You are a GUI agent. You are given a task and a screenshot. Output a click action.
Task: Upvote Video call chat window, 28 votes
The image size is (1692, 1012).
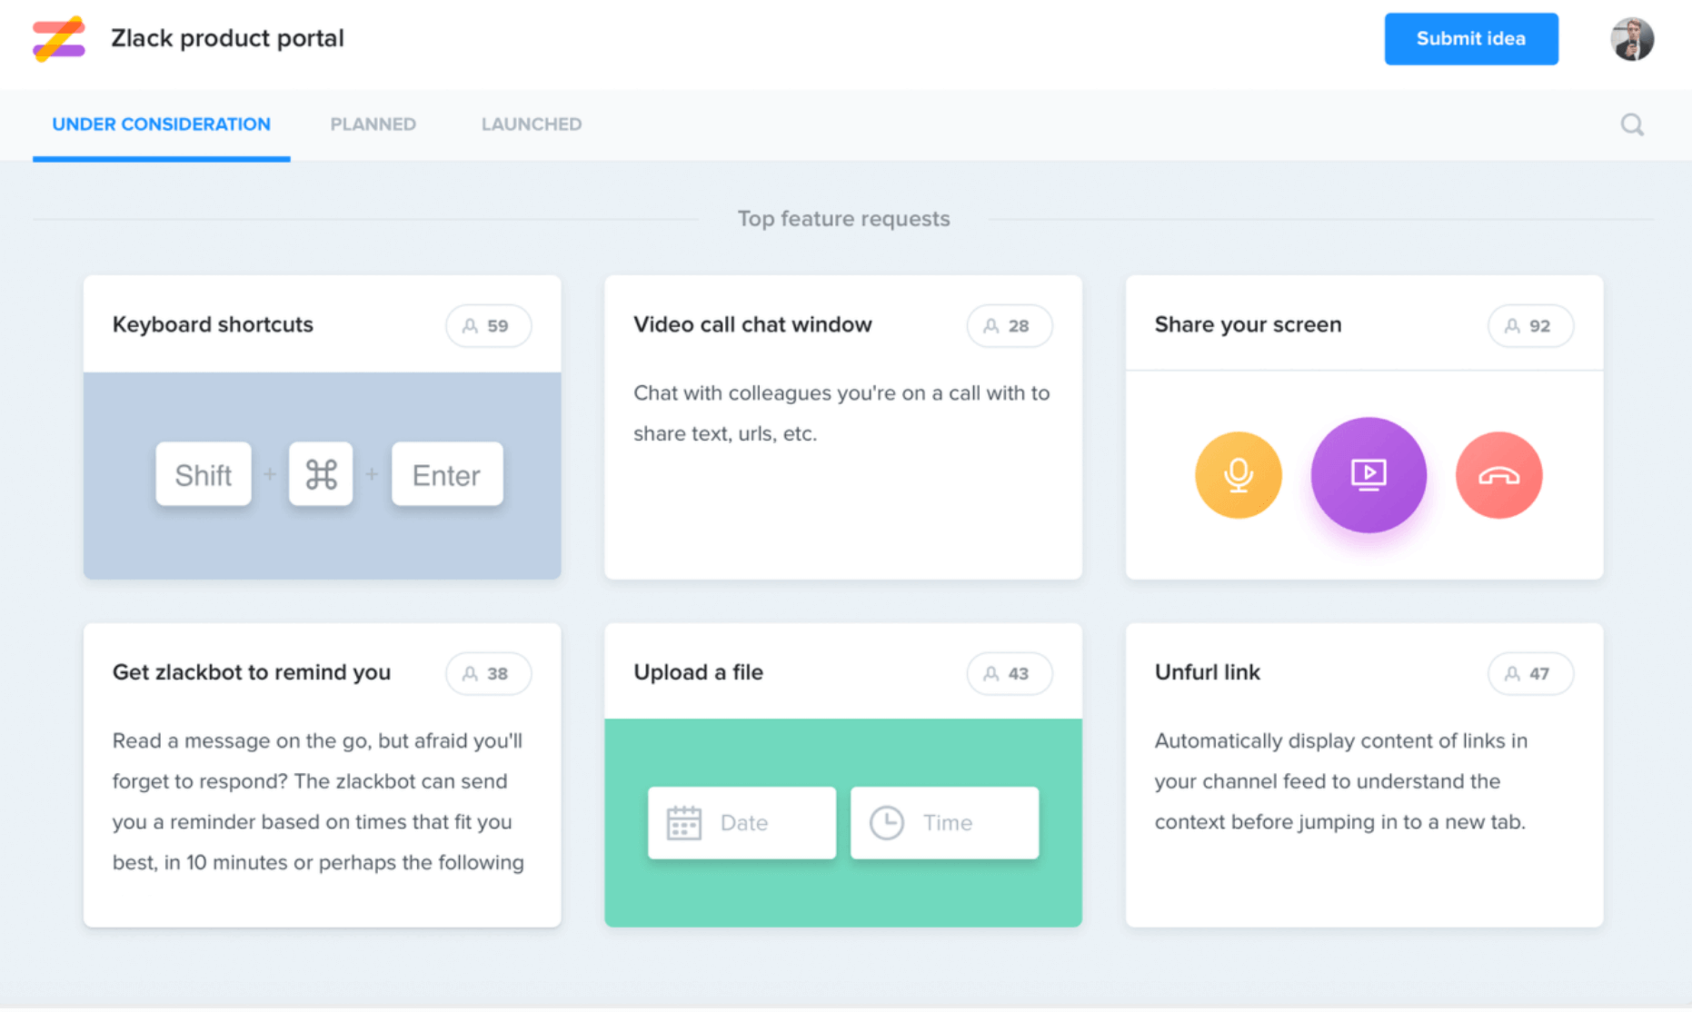pyautogui.click(x=1010, y=325)
